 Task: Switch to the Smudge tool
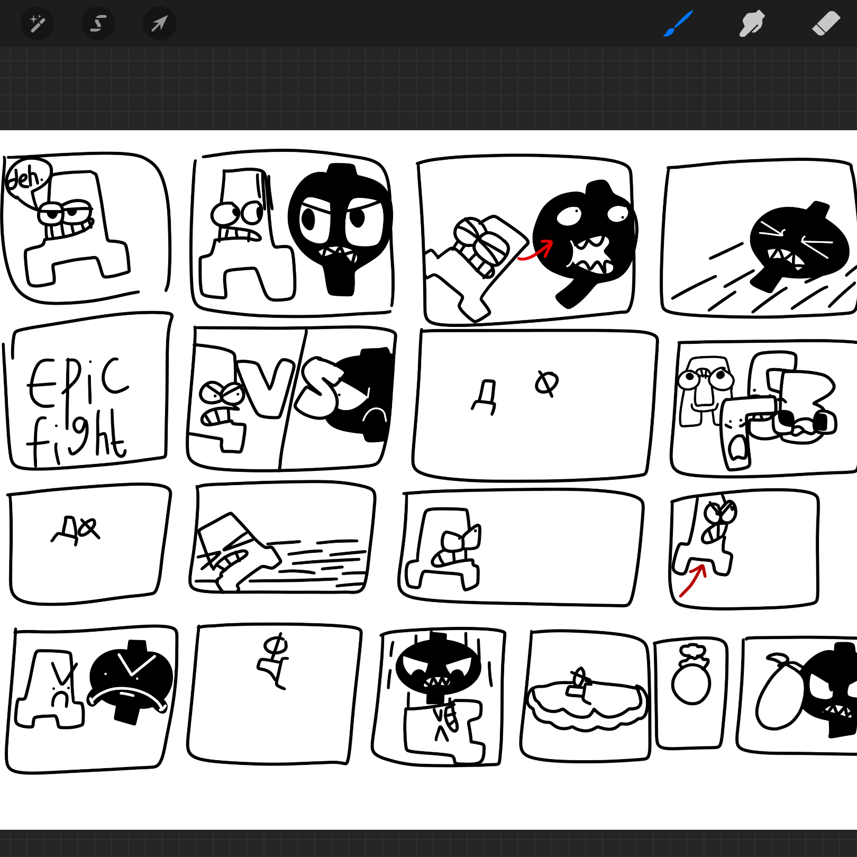coord(752,24)
